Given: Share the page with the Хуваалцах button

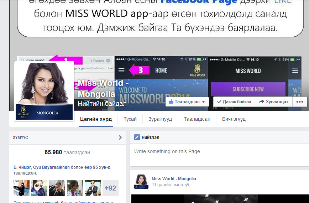Looking at the screenshot, I should [x=274, y=102].
